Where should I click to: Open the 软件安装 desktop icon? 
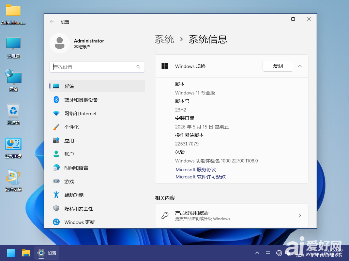pyautogui.click(x=13, y=180)
